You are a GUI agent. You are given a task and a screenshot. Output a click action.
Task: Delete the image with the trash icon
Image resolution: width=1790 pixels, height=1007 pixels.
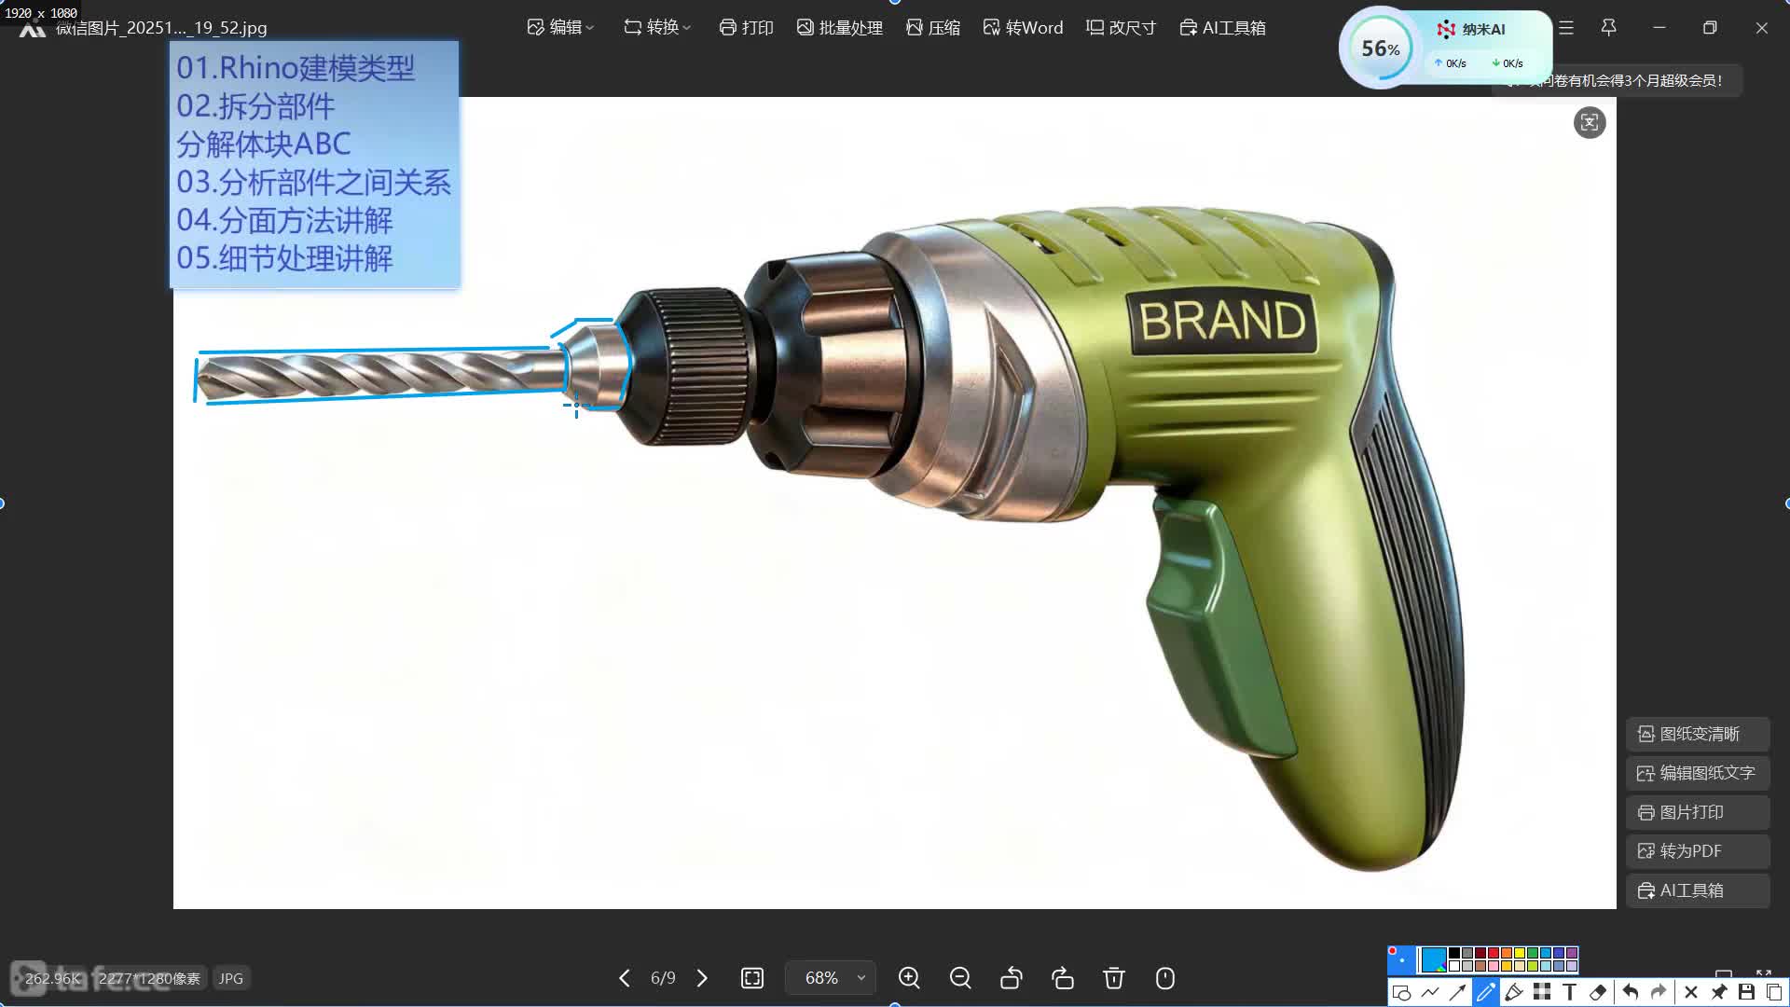pos(1113,977)
